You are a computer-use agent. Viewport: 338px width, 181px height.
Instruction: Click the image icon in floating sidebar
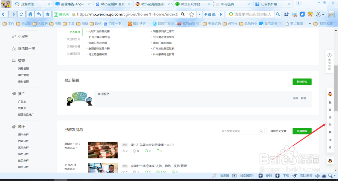[x=330, y=125]
